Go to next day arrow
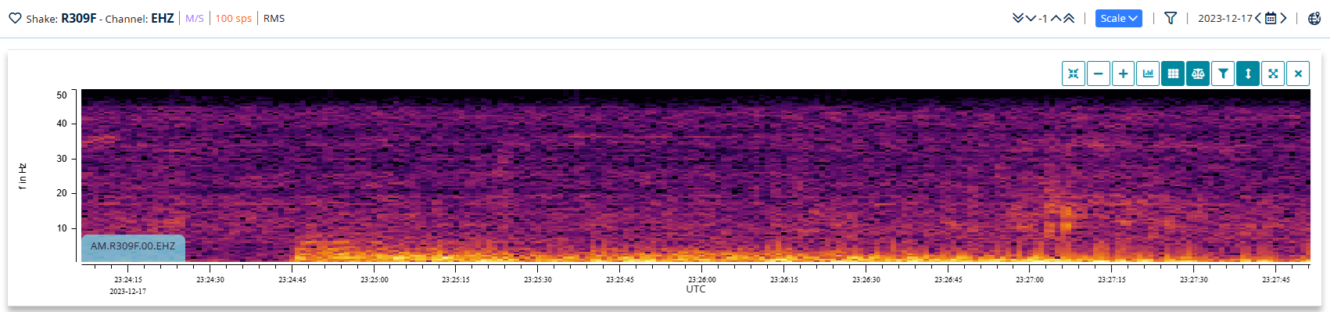This screenshot has height=312, width=1330. pyautogui.click(x=1283, y=18)
